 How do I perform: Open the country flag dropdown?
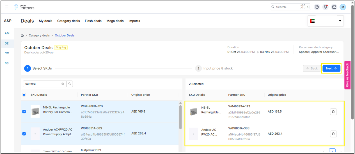326,21
